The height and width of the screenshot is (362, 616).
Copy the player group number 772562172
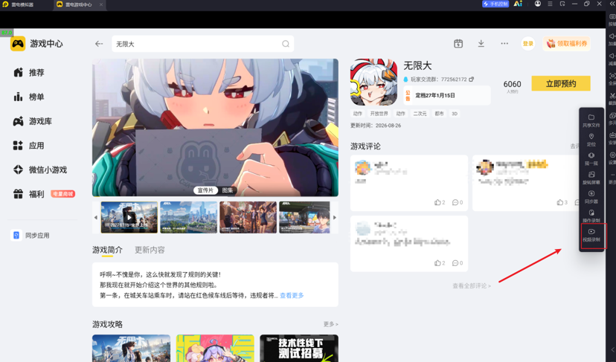pos(471,80)
